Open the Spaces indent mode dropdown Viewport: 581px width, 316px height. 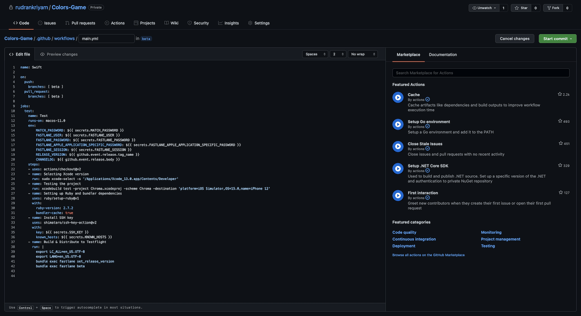[315, 54]
